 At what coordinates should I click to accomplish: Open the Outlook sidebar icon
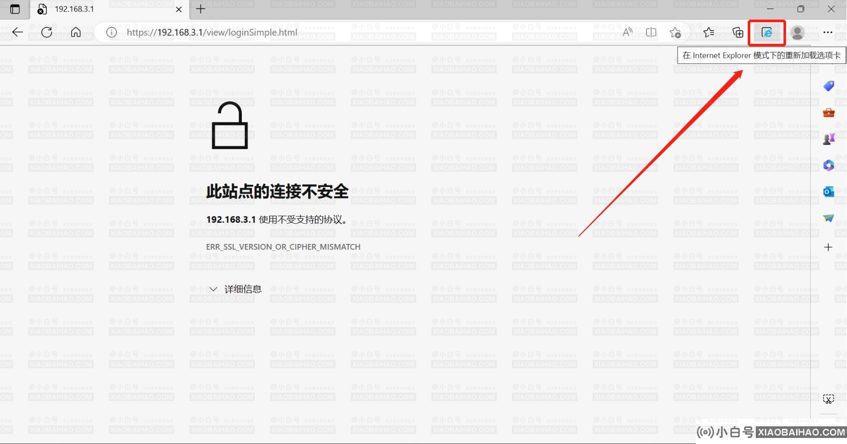[x=828, y=192]
